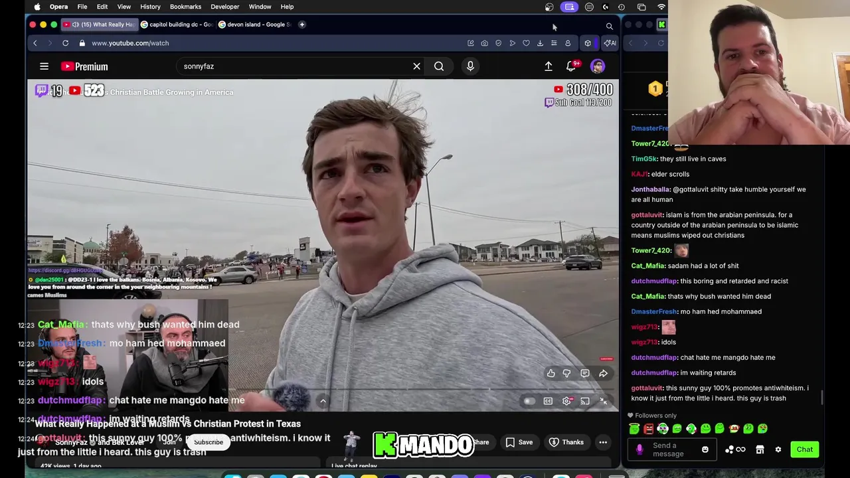
Task: Open Kick chat settings gear
Action: [x=778, y=449]
